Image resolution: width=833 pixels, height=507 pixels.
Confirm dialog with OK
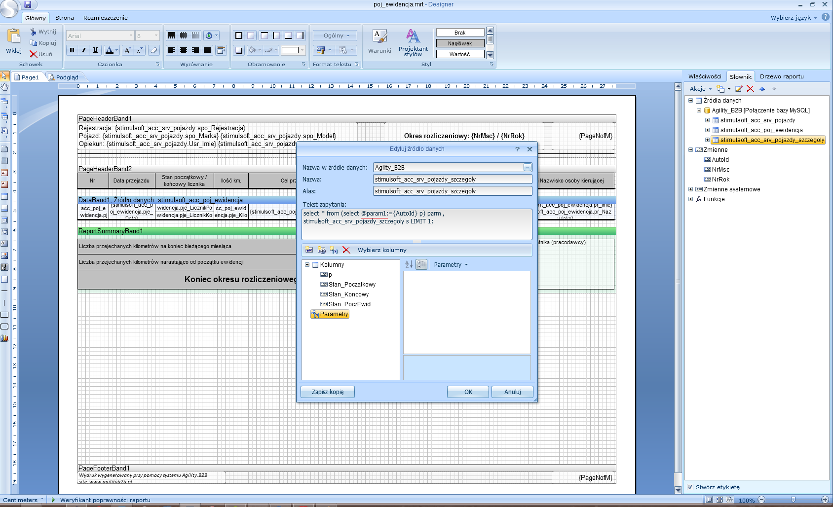[x=468, y=392]
